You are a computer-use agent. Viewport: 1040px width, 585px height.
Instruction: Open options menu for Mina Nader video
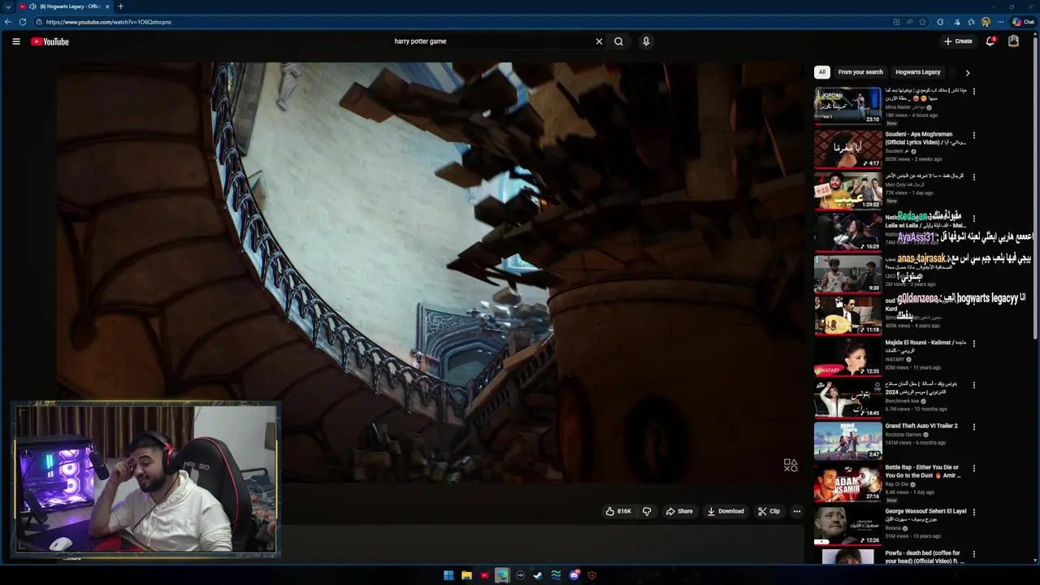[974, 92]
